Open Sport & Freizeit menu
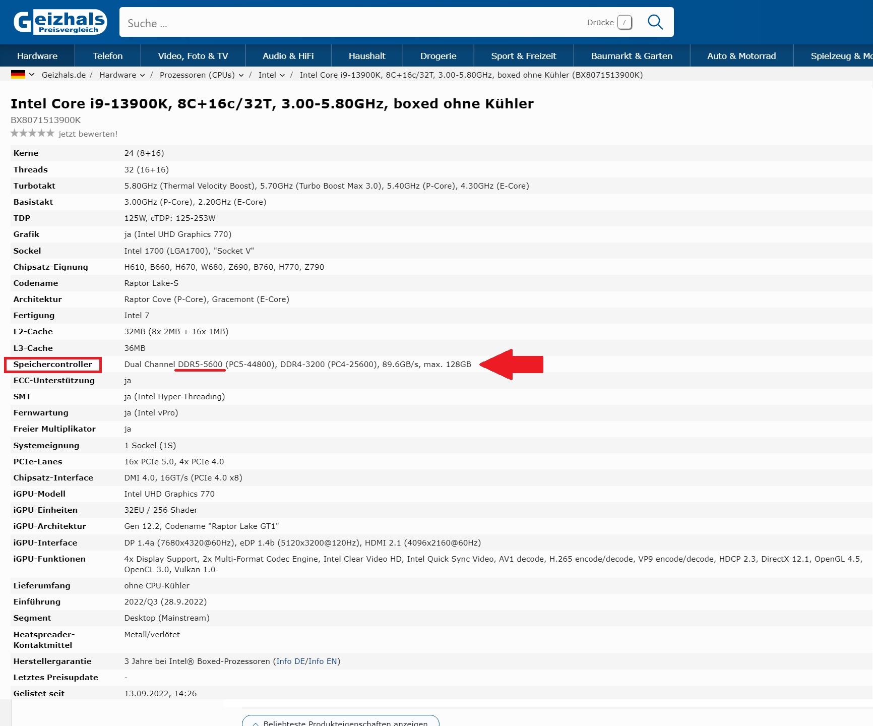The width and height of the screenshot is (873, 726). (x=524, y=56)
